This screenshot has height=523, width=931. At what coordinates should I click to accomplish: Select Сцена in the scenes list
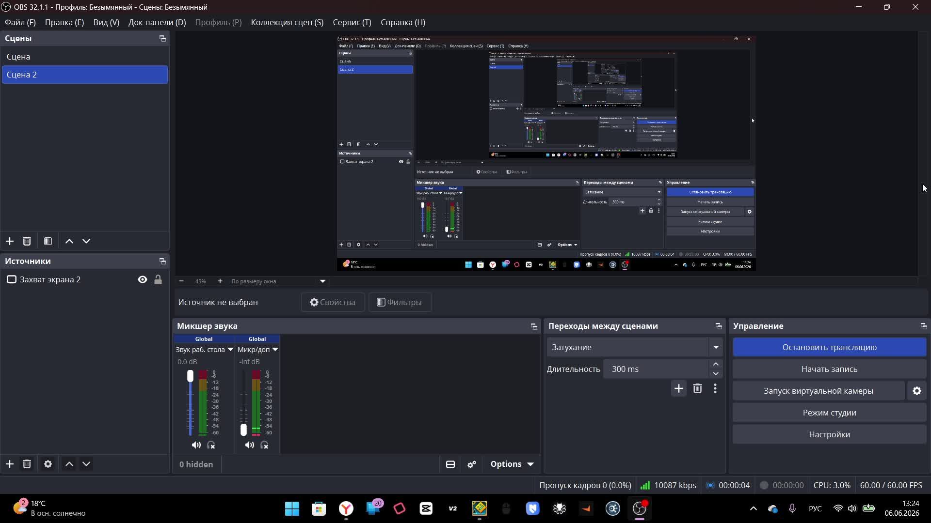pyautogui.click(x=85, y=57)
